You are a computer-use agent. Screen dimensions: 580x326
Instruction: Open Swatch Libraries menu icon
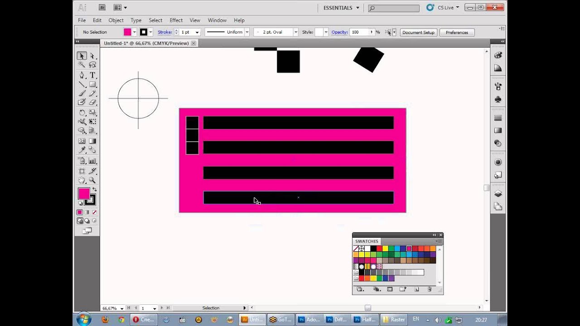(x=360, y=289)
